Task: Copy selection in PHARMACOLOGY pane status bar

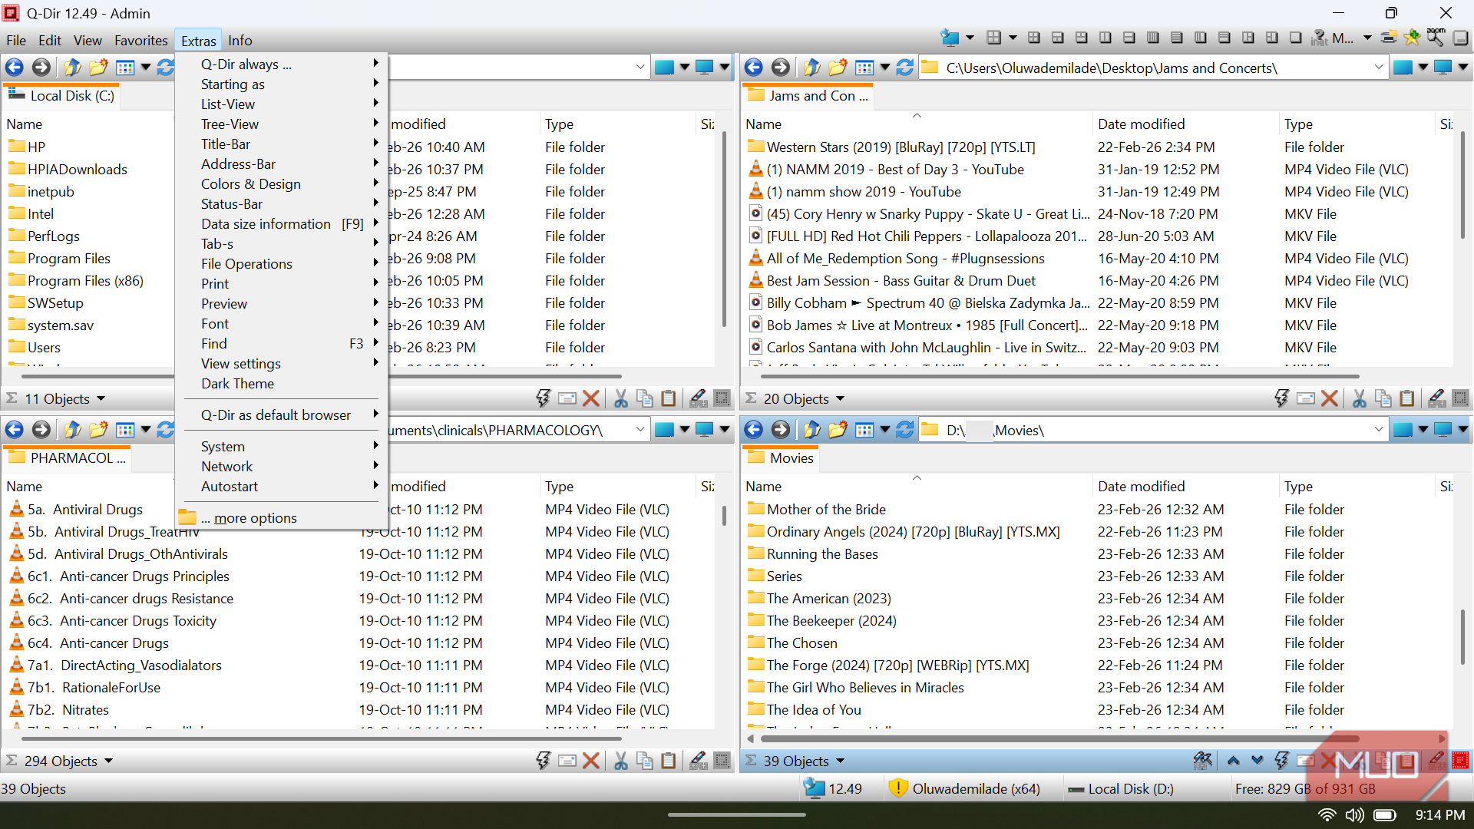Action: click(x=645, y=760)
